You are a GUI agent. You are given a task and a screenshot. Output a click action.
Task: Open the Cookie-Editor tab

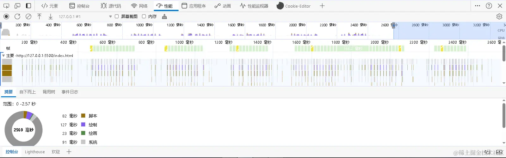(293, 6)
